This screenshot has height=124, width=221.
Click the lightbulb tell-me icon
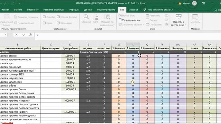coord(144,10)
